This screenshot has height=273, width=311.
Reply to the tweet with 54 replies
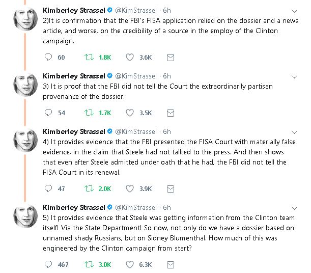[48, 113]
